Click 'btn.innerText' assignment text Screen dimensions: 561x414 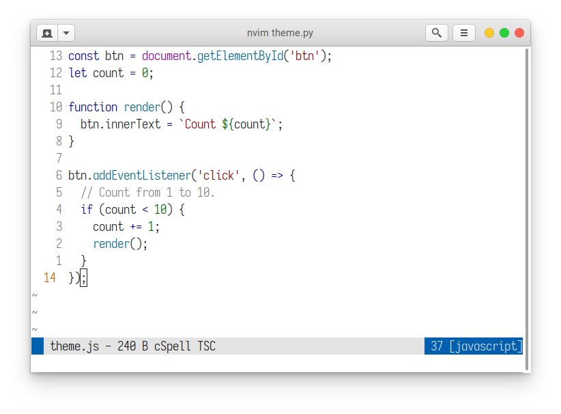point(120,124)
